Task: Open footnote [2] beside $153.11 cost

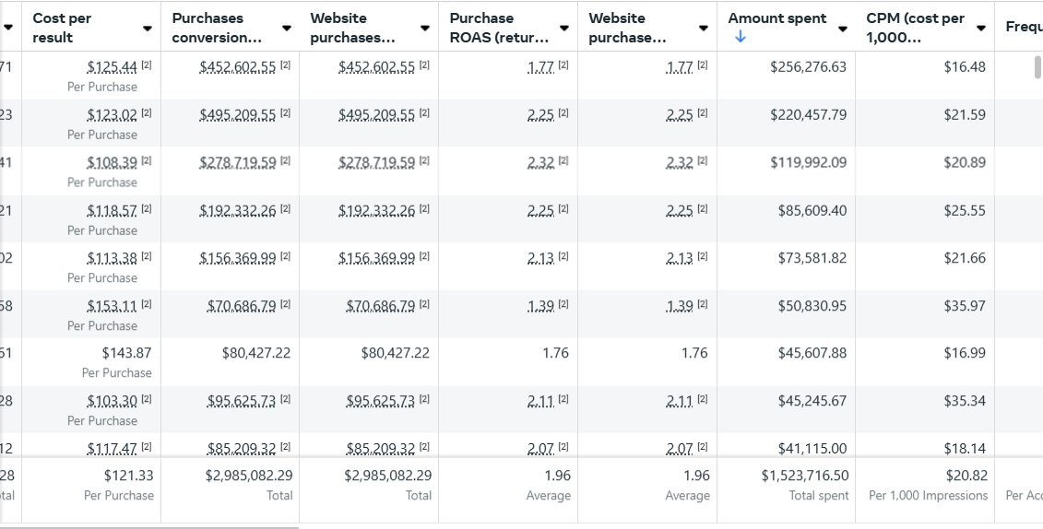Action: [147, 304]
